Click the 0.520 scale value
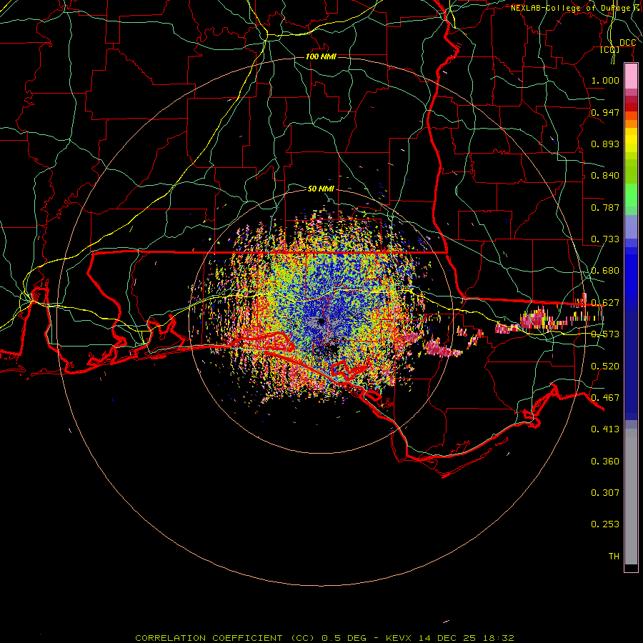The height and width of the screenshot is (643, 643). point(605,367)
